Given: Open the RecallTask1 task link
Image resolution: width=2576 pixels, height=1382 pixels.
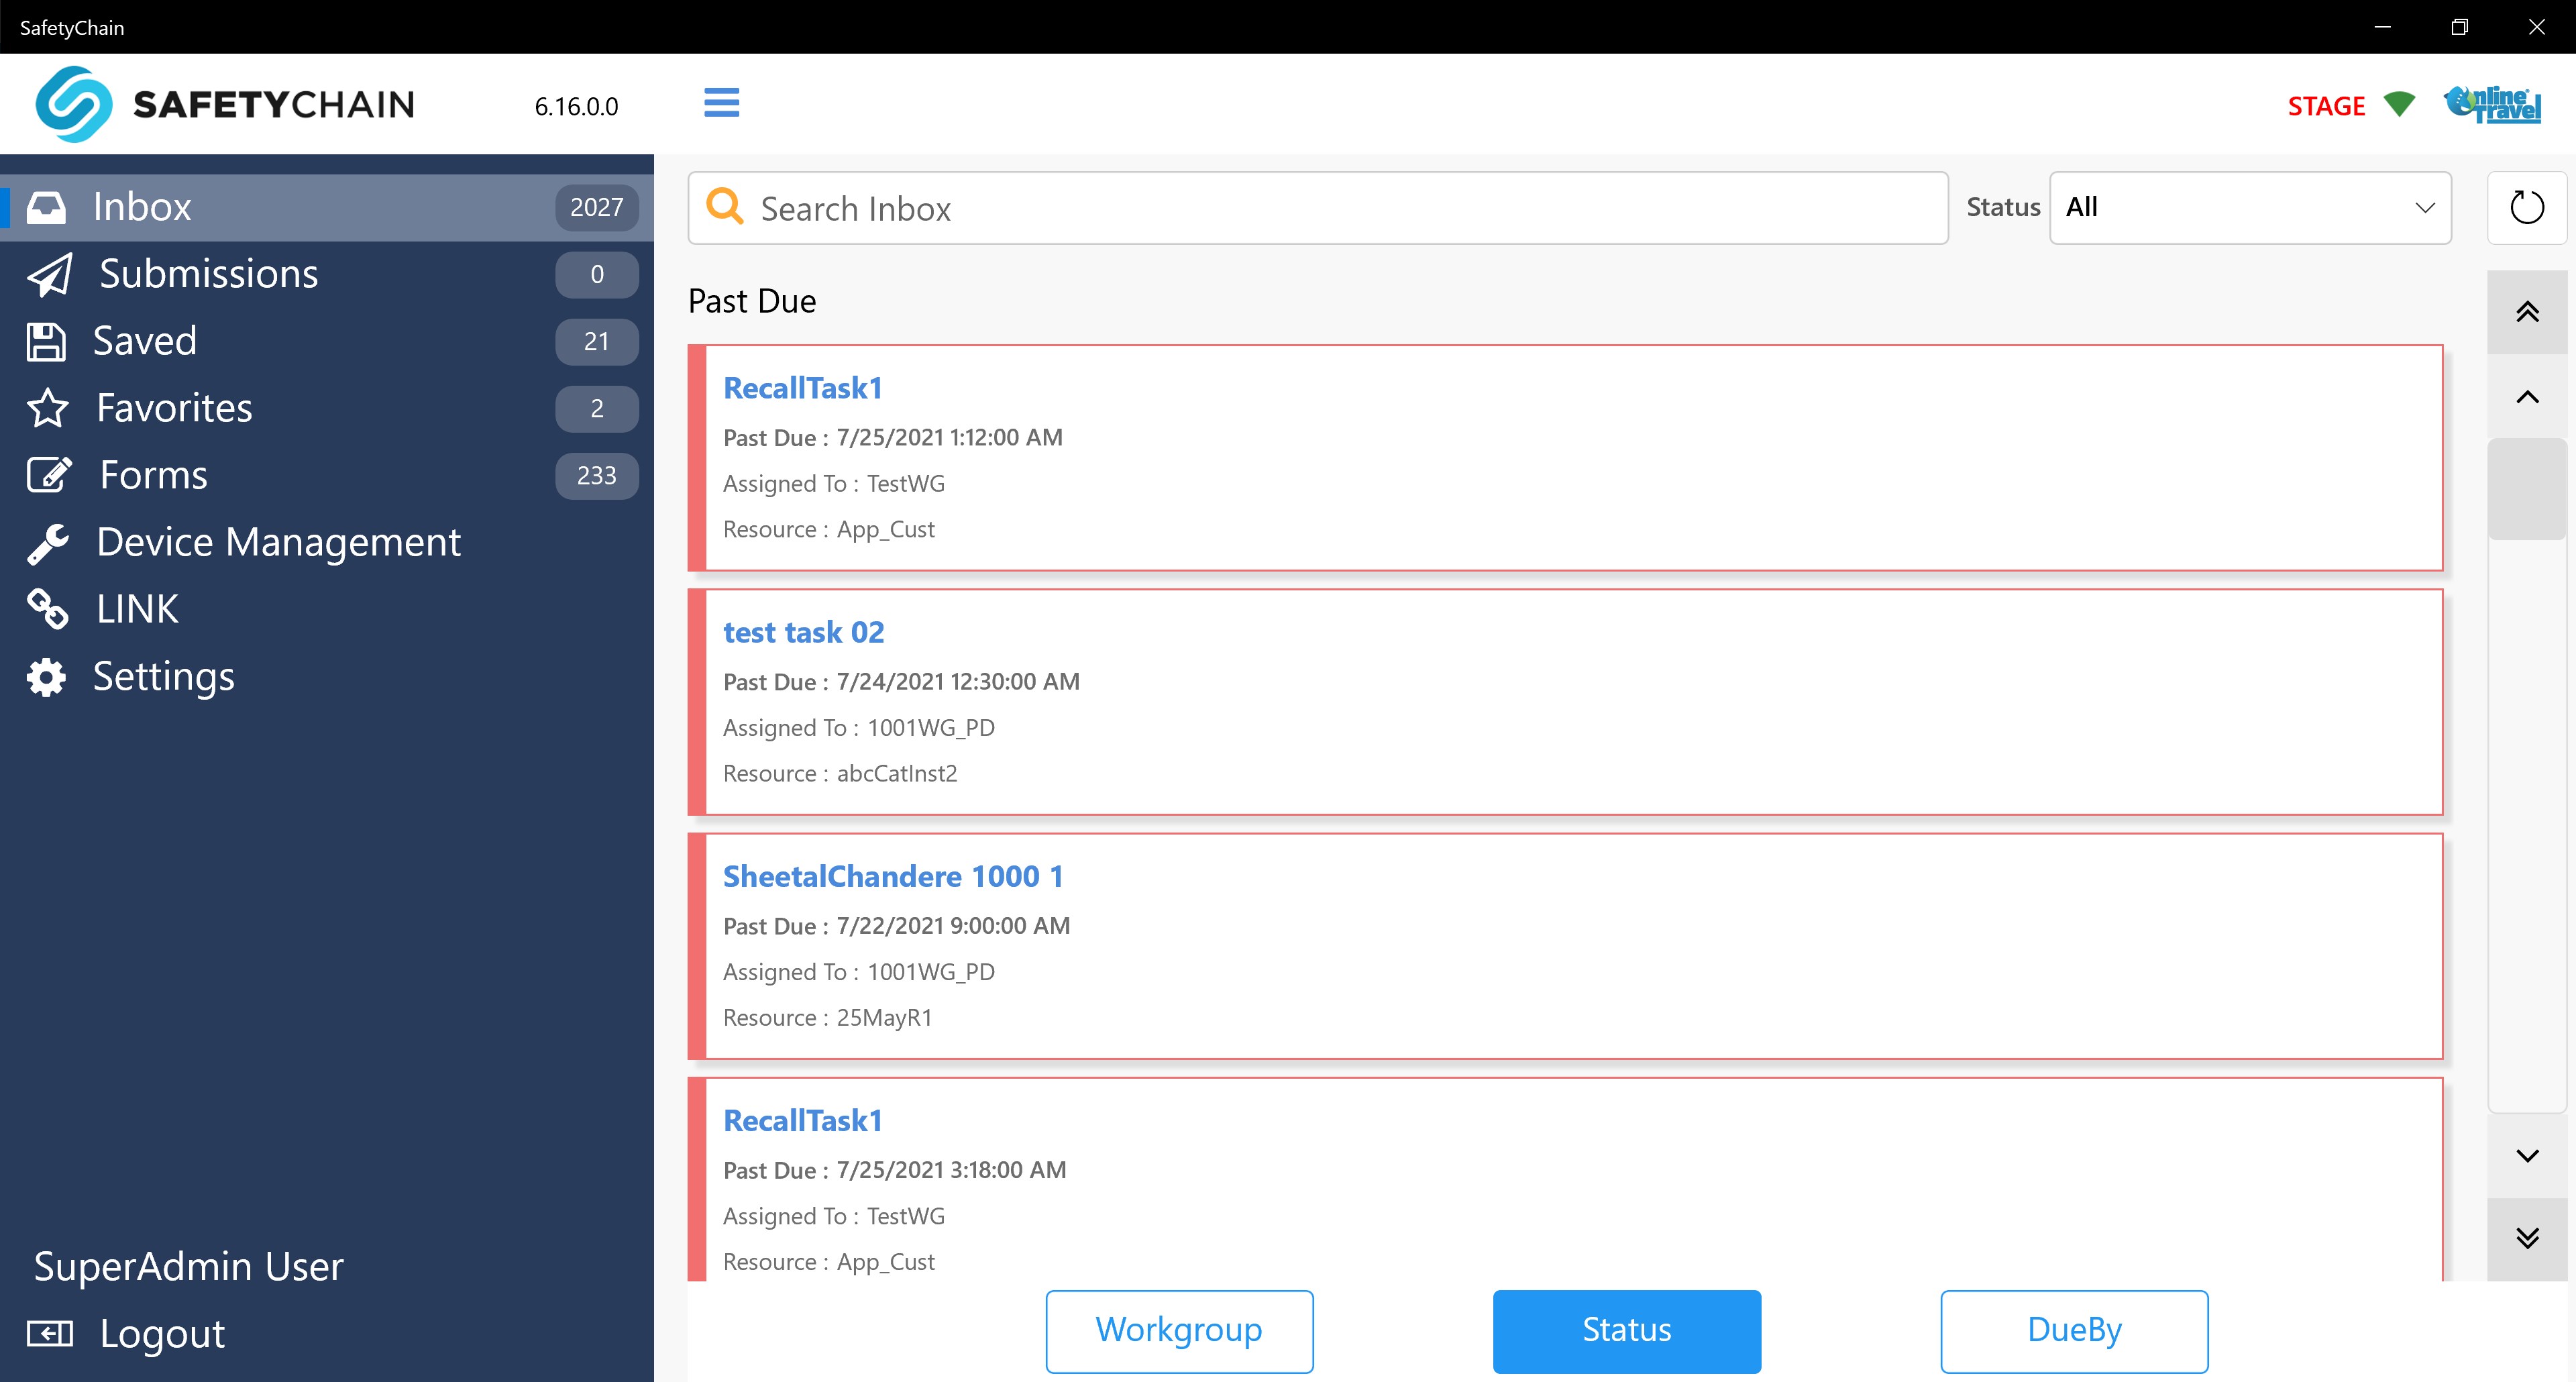Looking at the screenshot, I should pyautogui.click(x=802, y=388).
